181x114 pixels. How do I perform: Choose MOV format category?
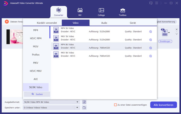pyautogui.click(x=36, y=46)
